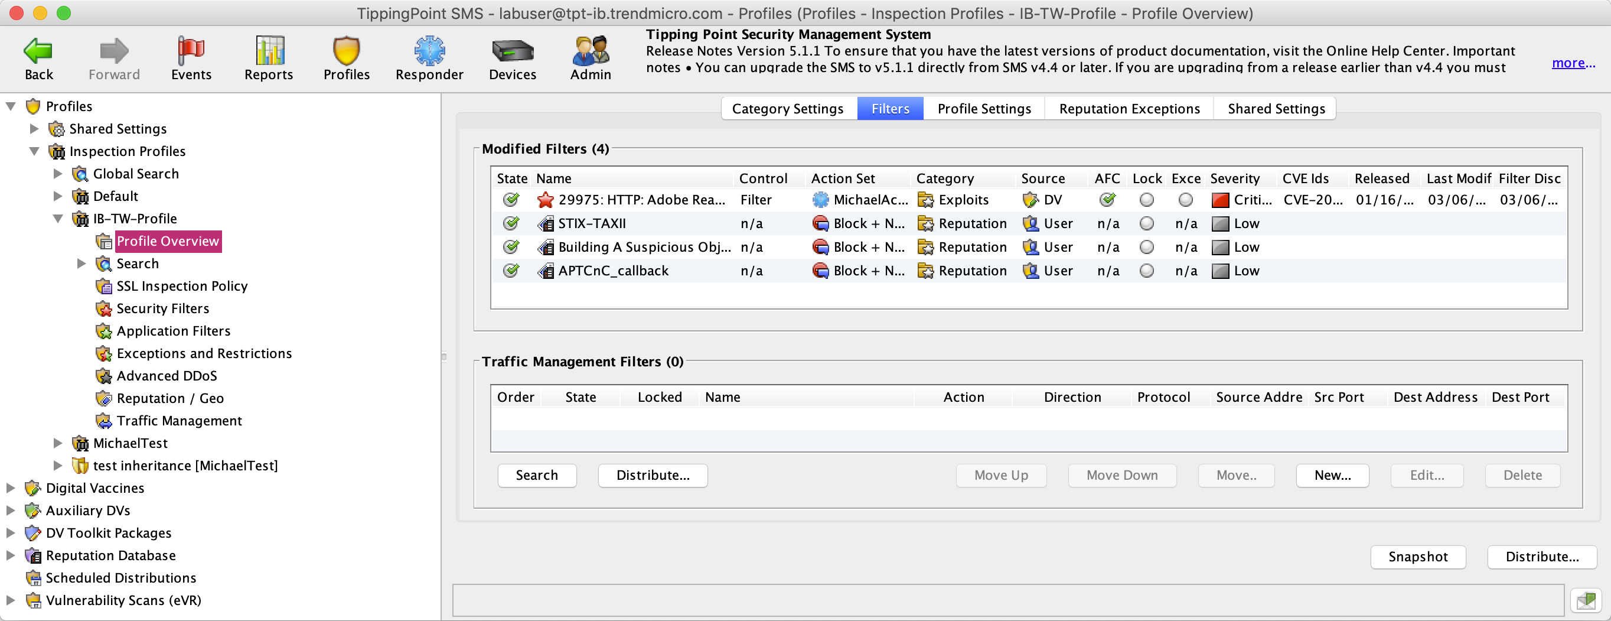The image size is (1611, 621).
Task: Expand Global Search node
Action: point(57,174)
